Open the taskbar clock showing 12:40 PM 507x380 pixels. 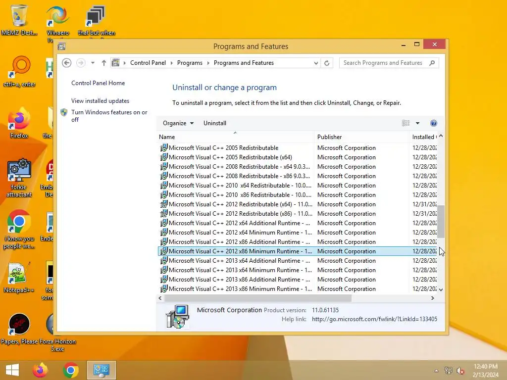point(486,370)
